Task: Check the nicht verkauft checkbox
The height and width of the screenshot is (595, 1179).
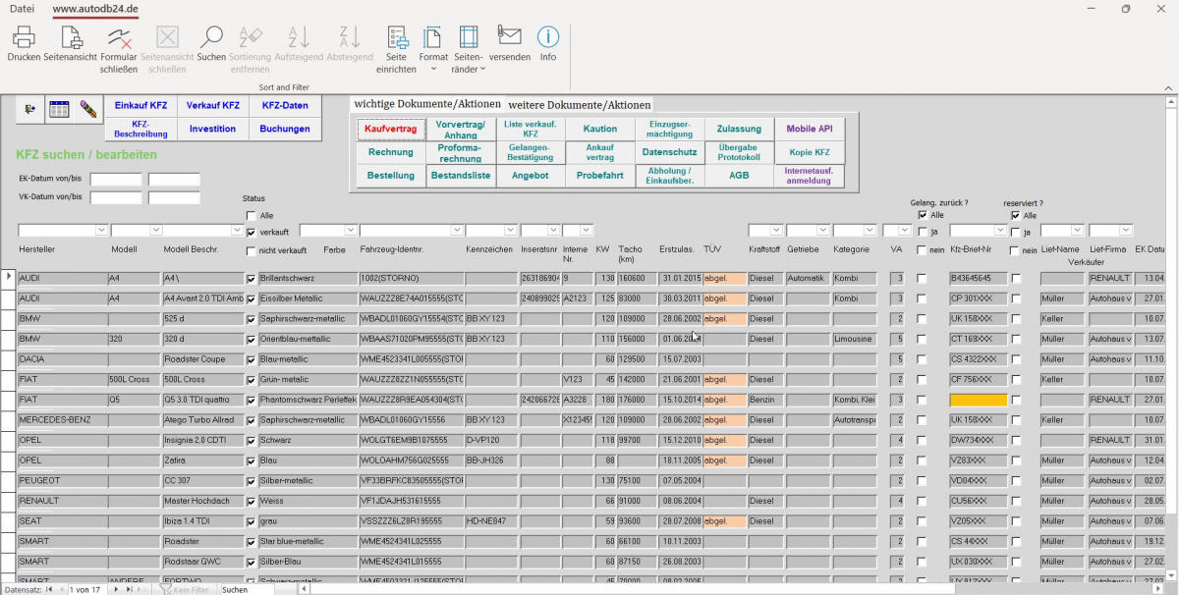Action: point(252,250)
